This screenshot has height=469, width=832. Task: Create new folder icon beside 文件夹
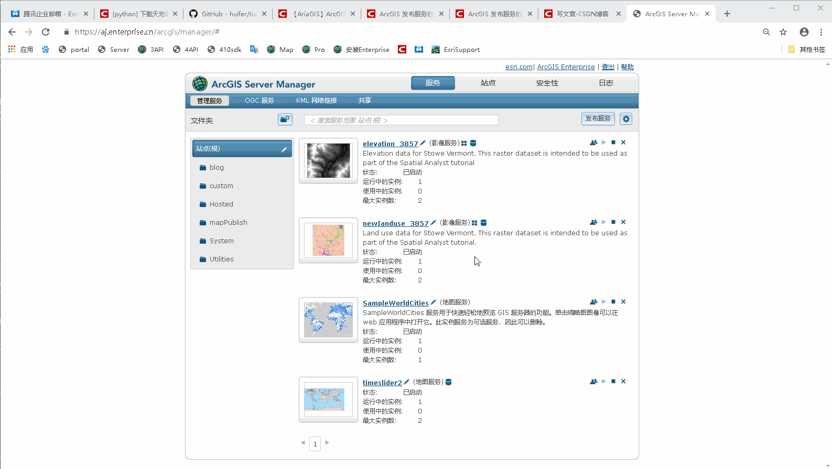tap(285, 119)
